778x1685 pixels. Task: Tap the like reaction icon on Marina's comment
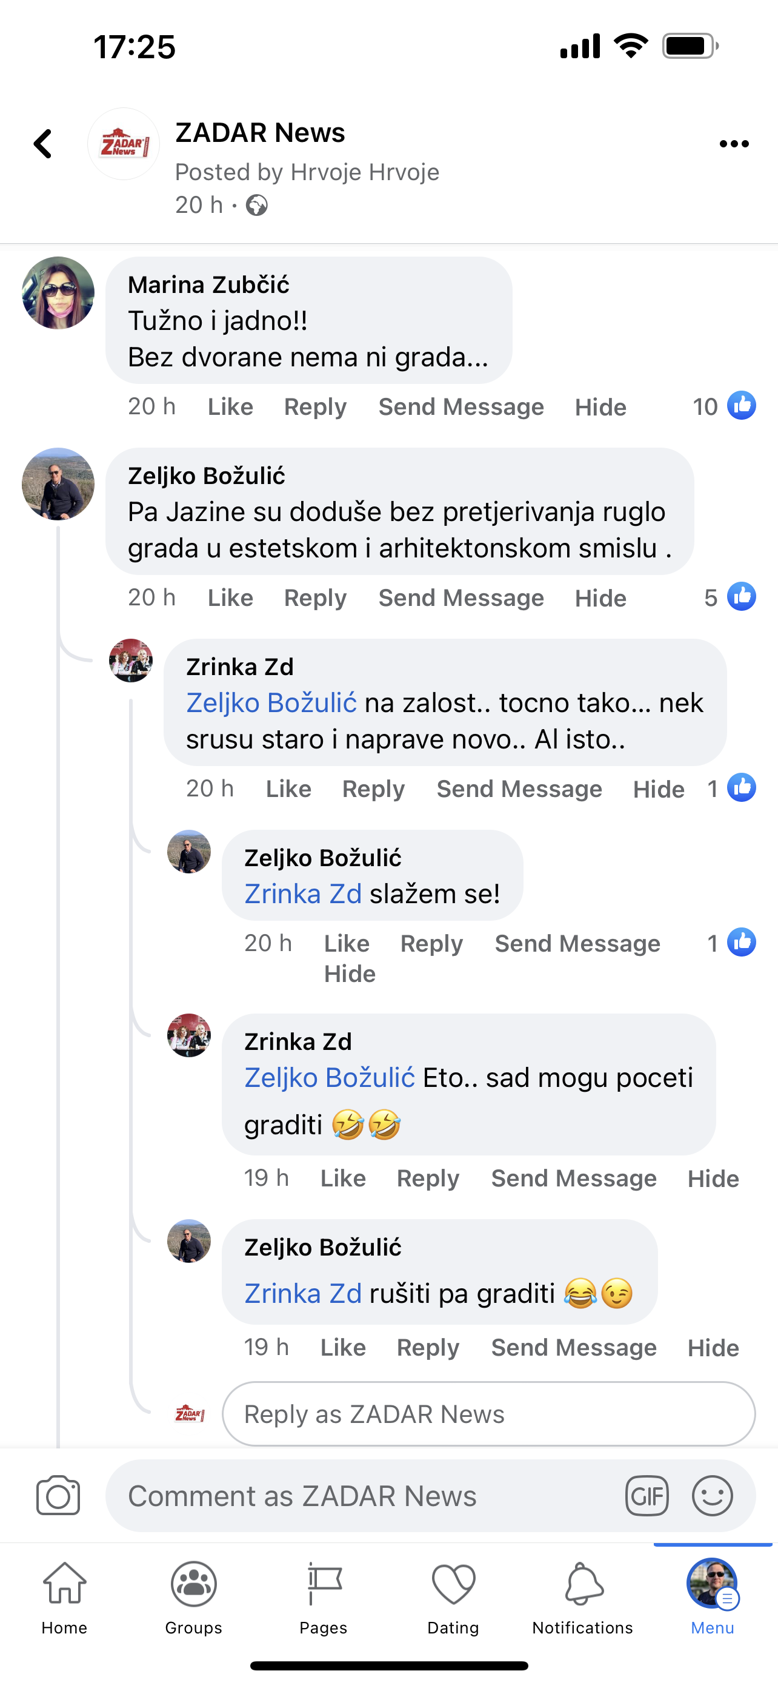tap(742, 406)
